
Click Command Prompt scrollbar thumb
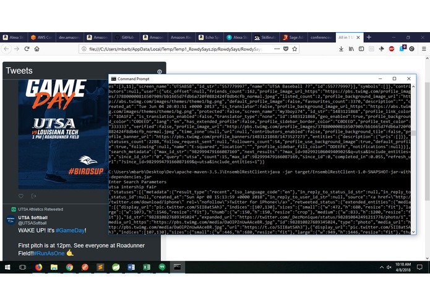[413, 133]
